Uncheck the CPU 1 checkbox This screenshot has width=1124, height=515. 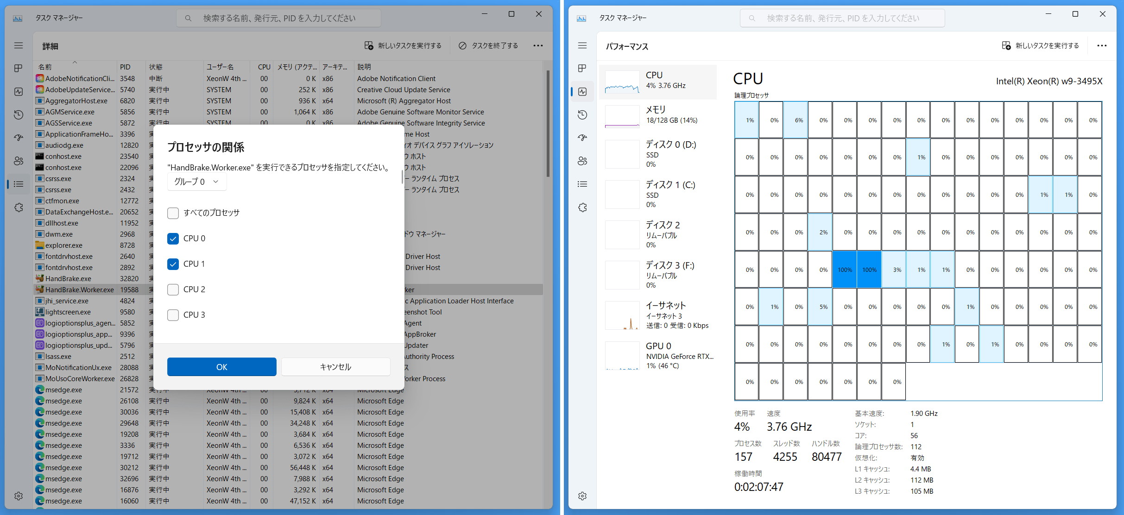[x=173, y=264]
